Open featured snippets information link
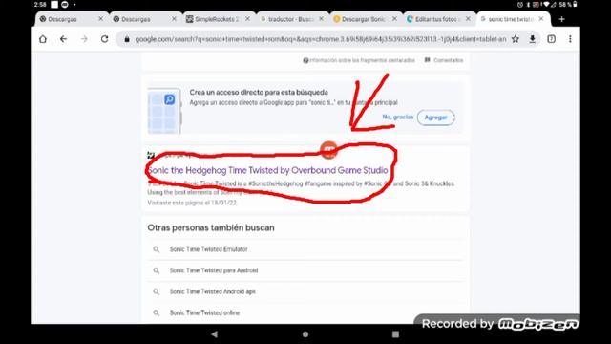This screenshot has width=611, height=344. pos(359,60)
